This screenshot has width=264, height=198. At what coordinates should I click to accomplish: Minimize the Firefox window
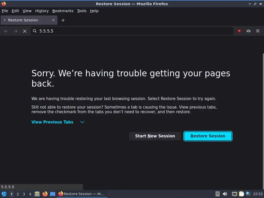point(250,4)
